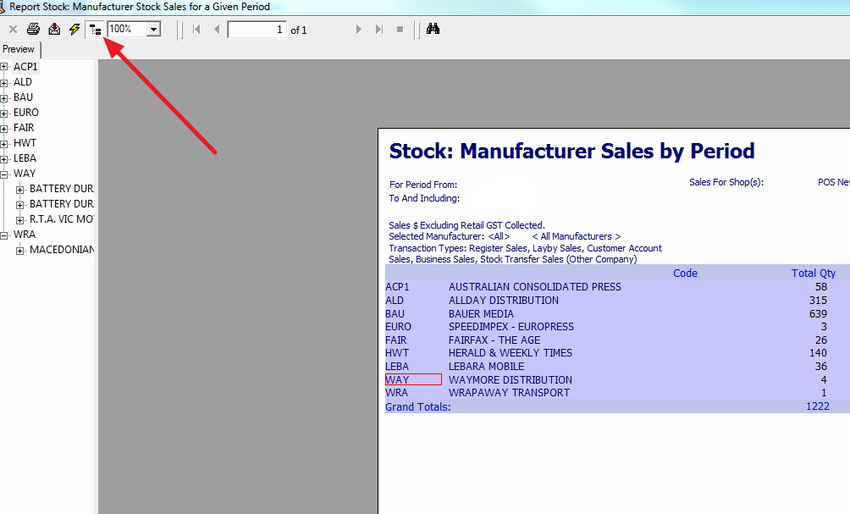Select LEBA in the group tree
This screenshot has width=850, height=514.
tap(25, 158)
